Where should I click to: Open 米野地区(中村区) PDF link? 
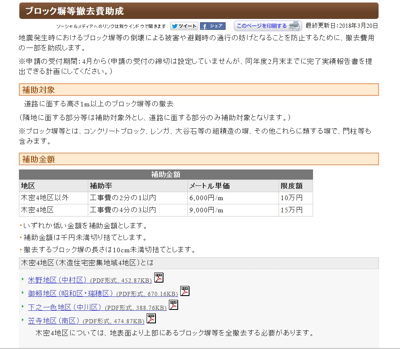click(x=90, y=280)
